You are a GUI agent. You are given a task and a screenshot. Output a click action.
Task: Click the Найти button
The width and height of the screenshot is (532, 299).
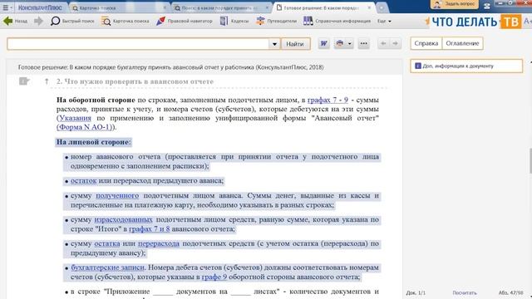point(295,44)
